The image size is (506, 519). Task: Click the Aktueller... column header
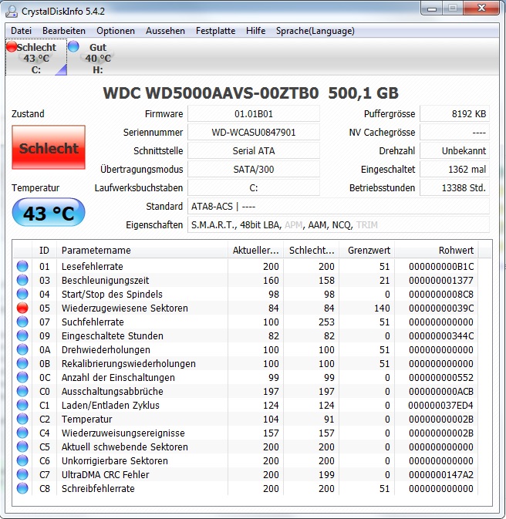[x=255, y=250]
